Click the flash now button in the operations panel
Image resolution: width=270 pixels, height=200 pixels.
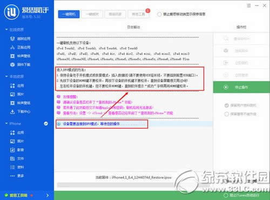pyautogui.click(x=241, y=63)
